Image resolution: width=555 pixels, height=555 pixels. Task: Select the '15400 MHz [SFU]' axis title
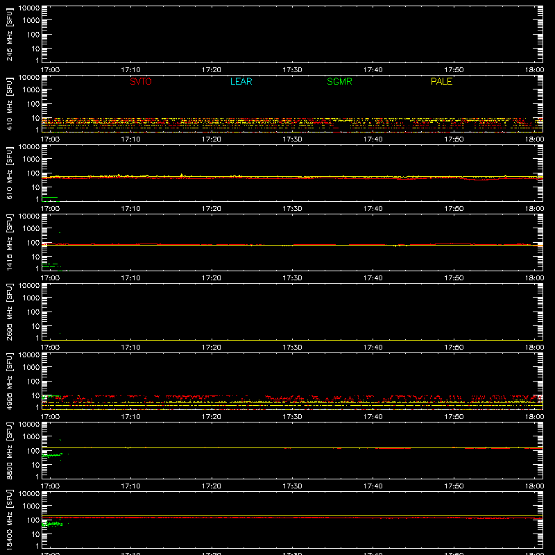coord(9,520)
